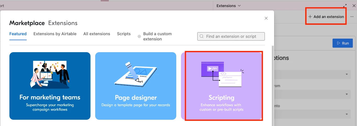Open the dropdown under the 'rom' label
Viewport: 357px width, 126px height.
(x=312, y=94)
